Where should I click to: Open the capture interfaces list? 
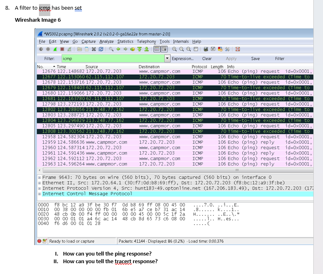pyautogui.click(x=41, y=49)
